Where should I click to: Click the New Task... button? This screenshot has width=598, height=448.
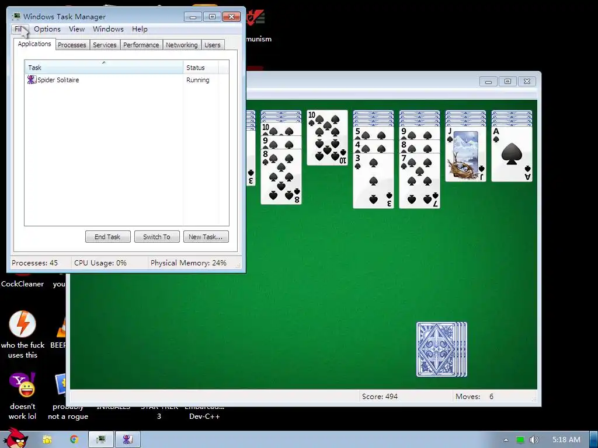(x=206, y=237)
